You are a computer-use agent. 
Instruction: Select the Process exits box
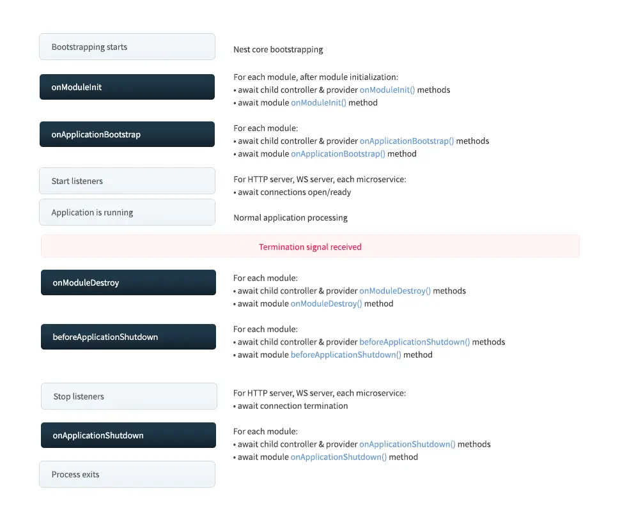tap(127, 474)
